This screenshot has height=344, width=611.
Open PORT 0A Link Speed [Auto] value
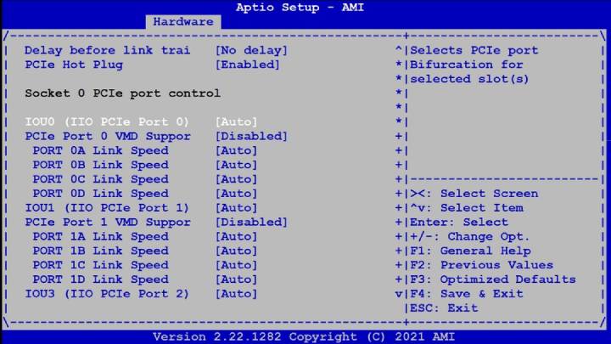[236, 150]
